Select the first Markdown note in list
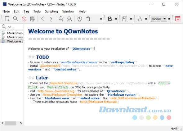The width and height of the screenshot is (183, 131). coord(12,33)
